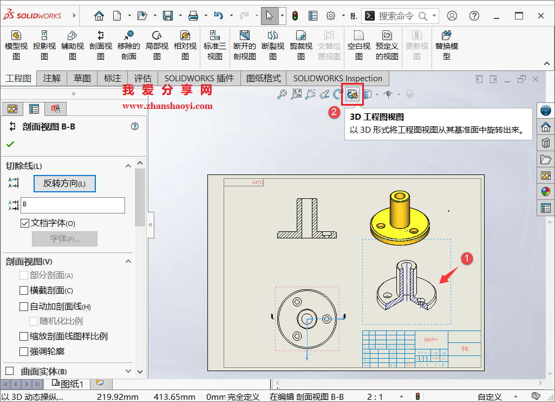555x402 pixels.
Task: Uncheck the 文档字体 option
Action: (25, 224)
